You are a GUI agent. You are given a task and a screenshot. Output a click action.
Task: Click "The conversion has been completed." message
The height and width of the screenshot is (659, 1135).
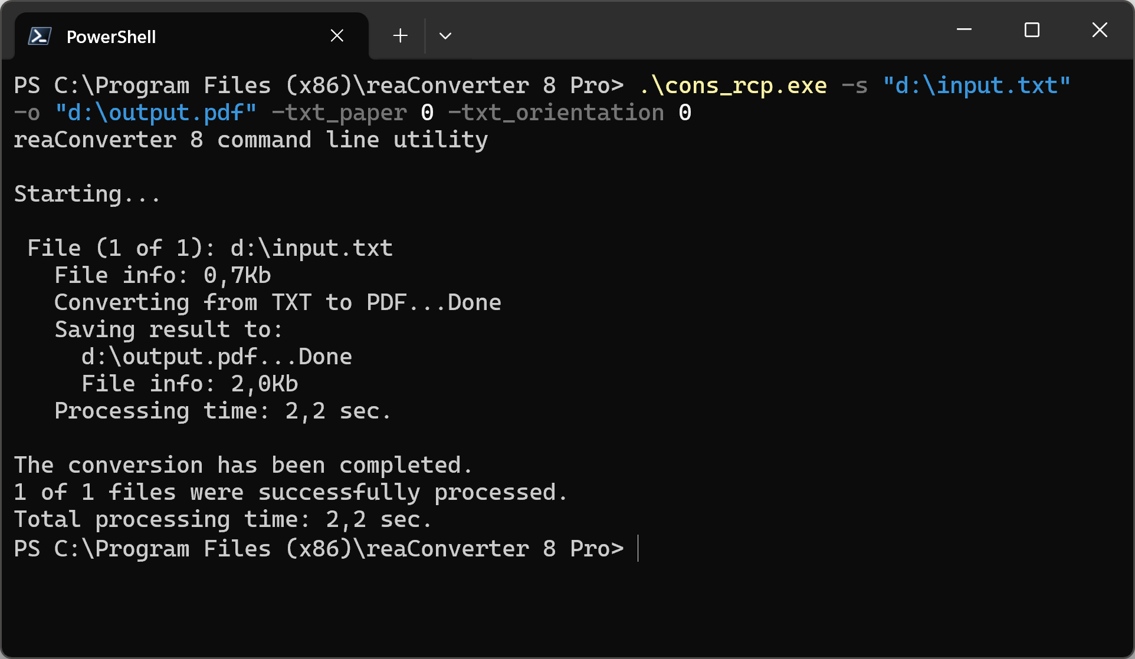click(243, 466)
